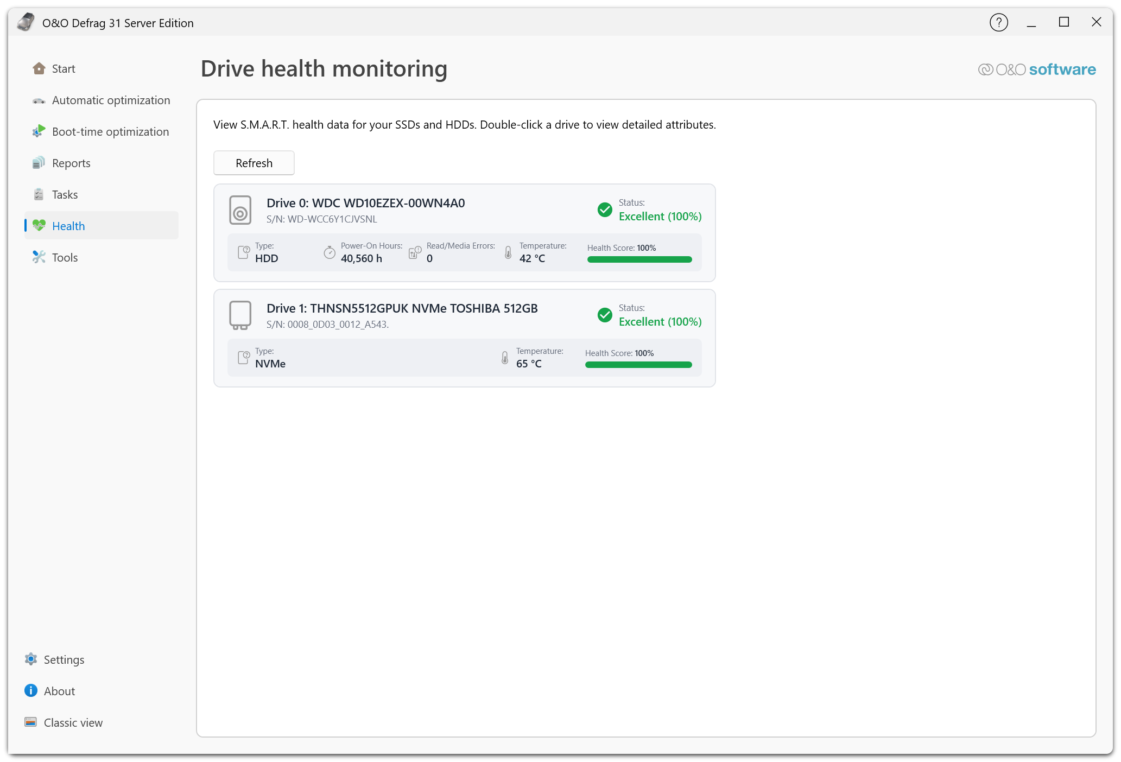Minimize the O&O Defrag window
The width and height of the screenshot is (1121, 762).
[1031, 22]
